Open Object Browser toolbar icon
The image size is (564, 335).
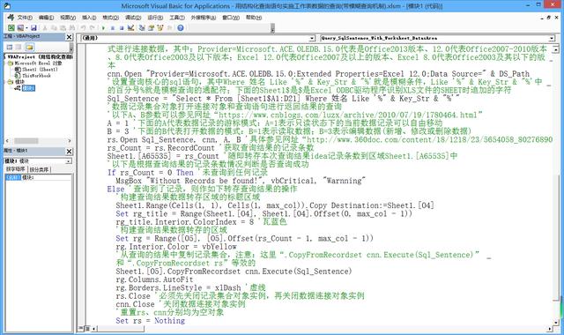160,27
